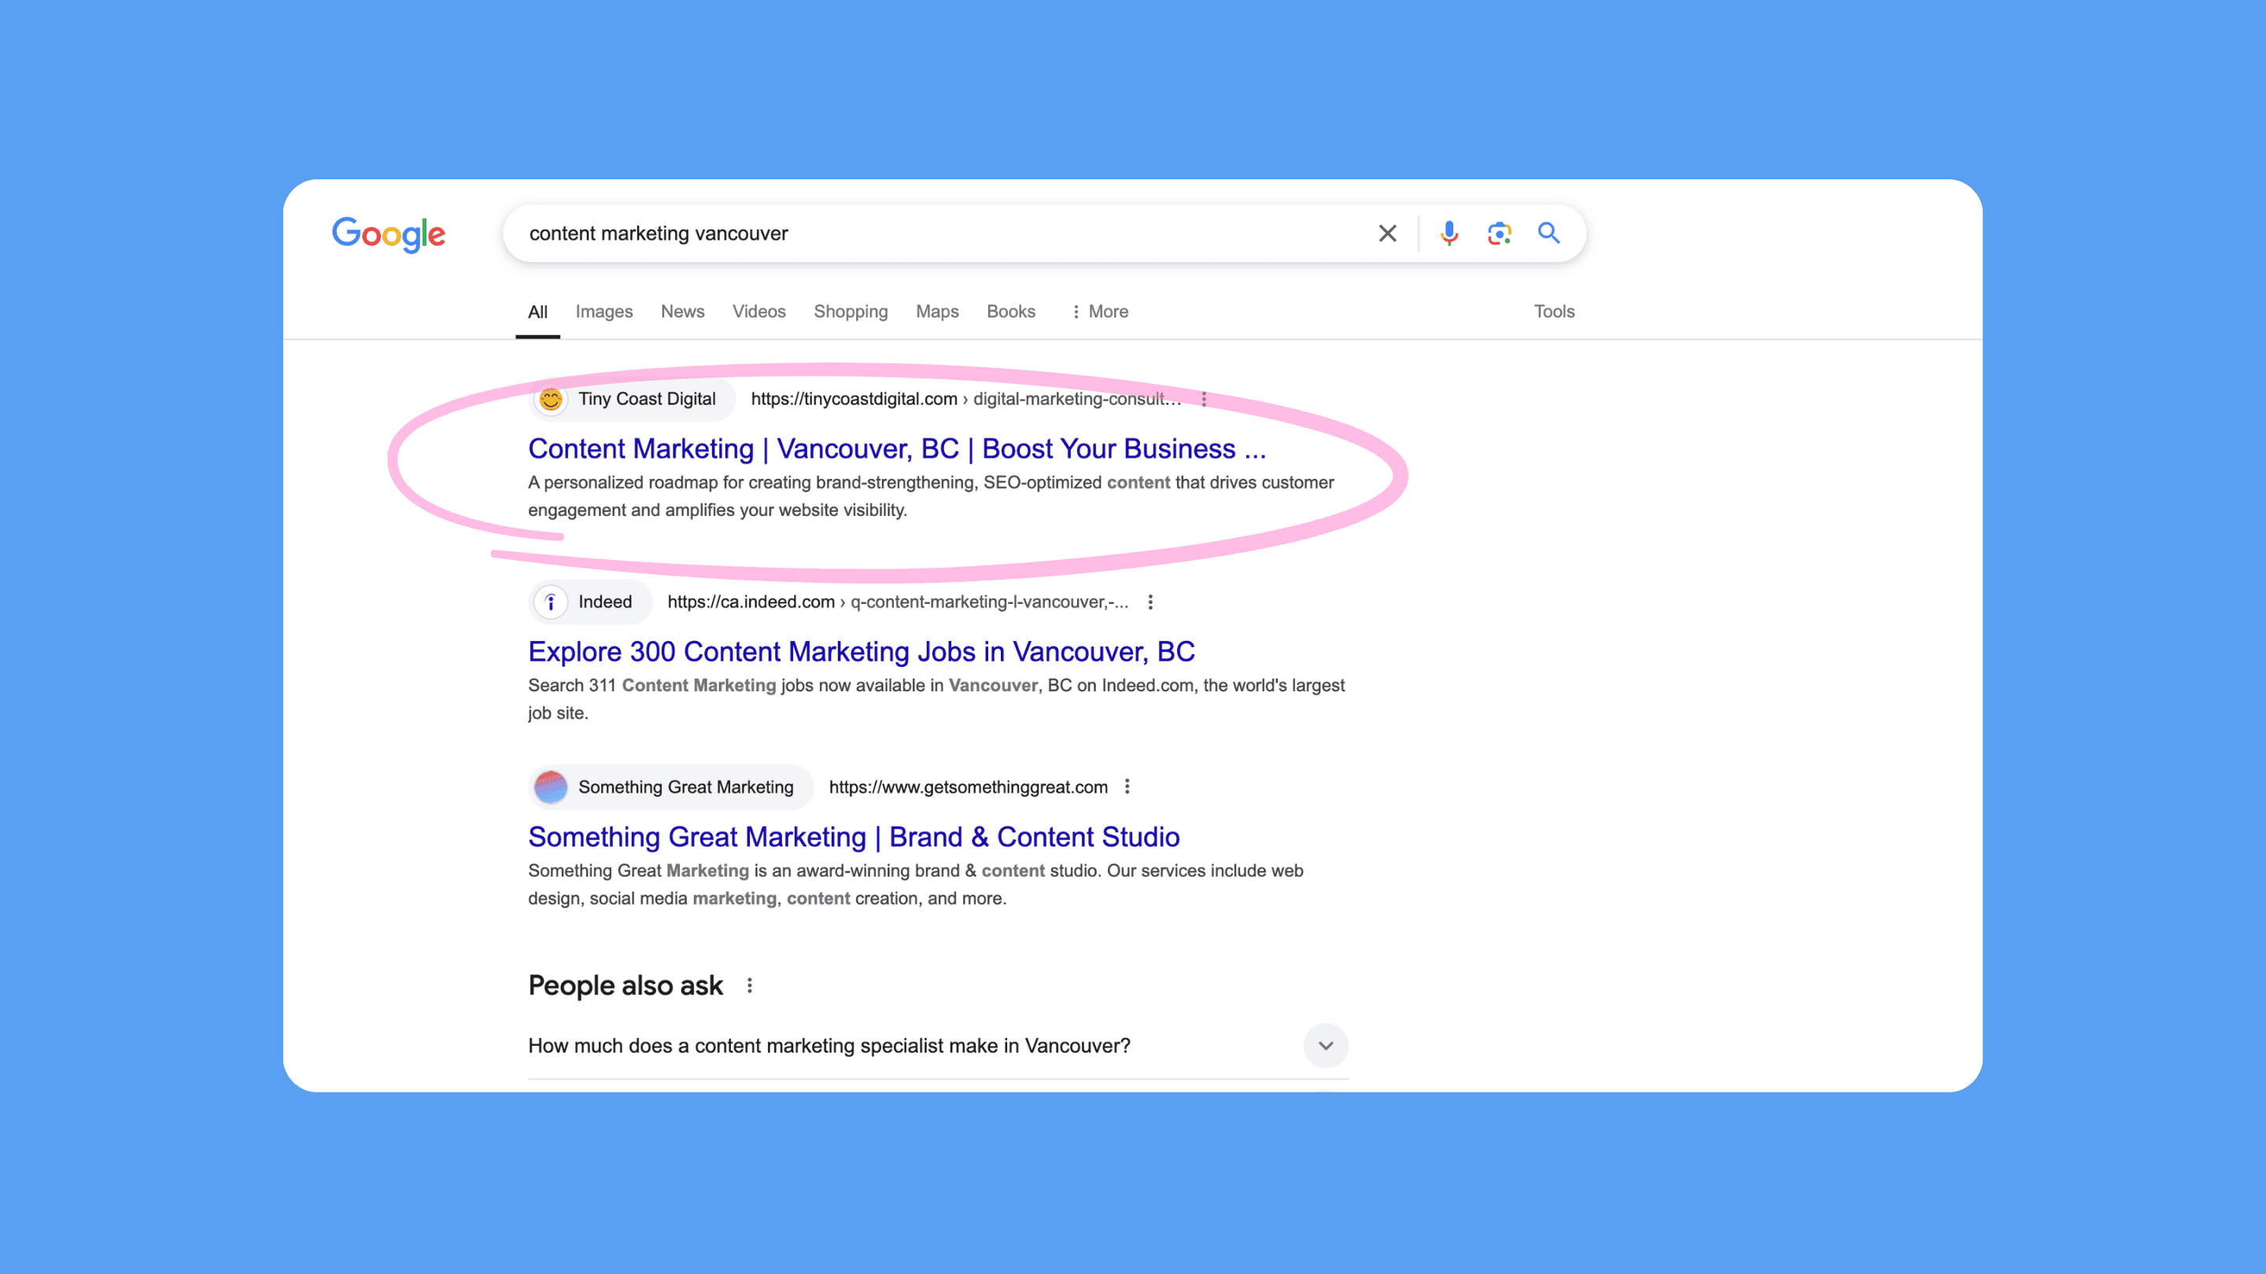Viewport: 2266px width, 1274px height.
Task: Switch to the Books tab
Action: 1011,311
